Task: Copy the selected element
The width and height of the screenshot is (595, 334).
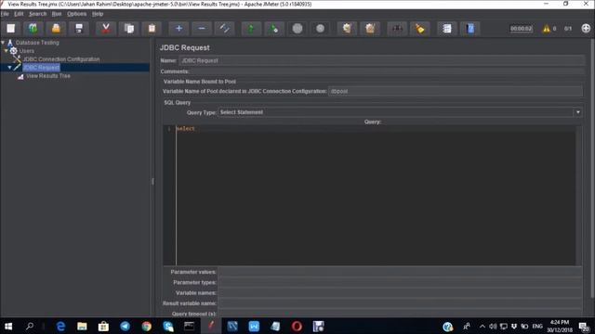Action: pos(129,29)
